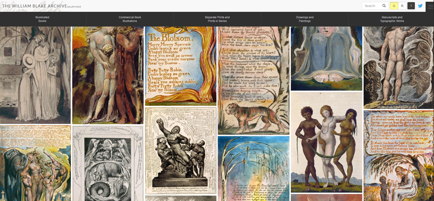The image size is (434, 201).
Task: Open the hamburger menu icon
Action: click(430, 7)
